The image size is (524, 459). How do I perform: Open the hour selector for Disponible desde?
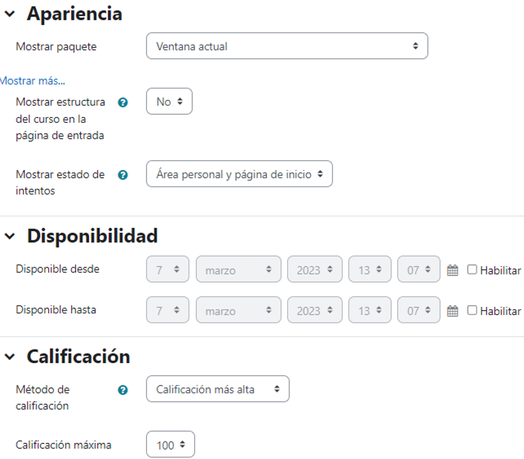369,270
